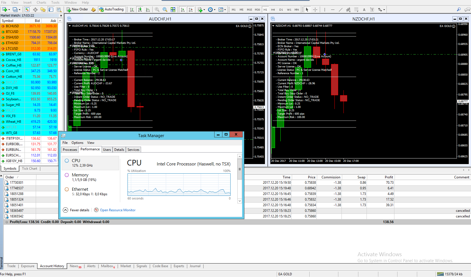Viewport: 471px width, 277px height.
Task: Select Memory in Task Manager
Action: click(x=90, y=177)
